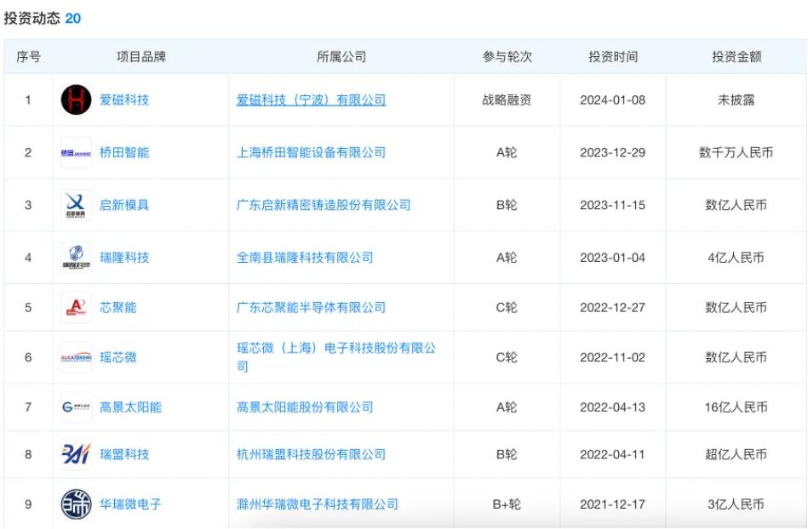Select the 4亿人民币 amount cell
The width and height of the screenshot is (808, 529).
click(736, 258)
